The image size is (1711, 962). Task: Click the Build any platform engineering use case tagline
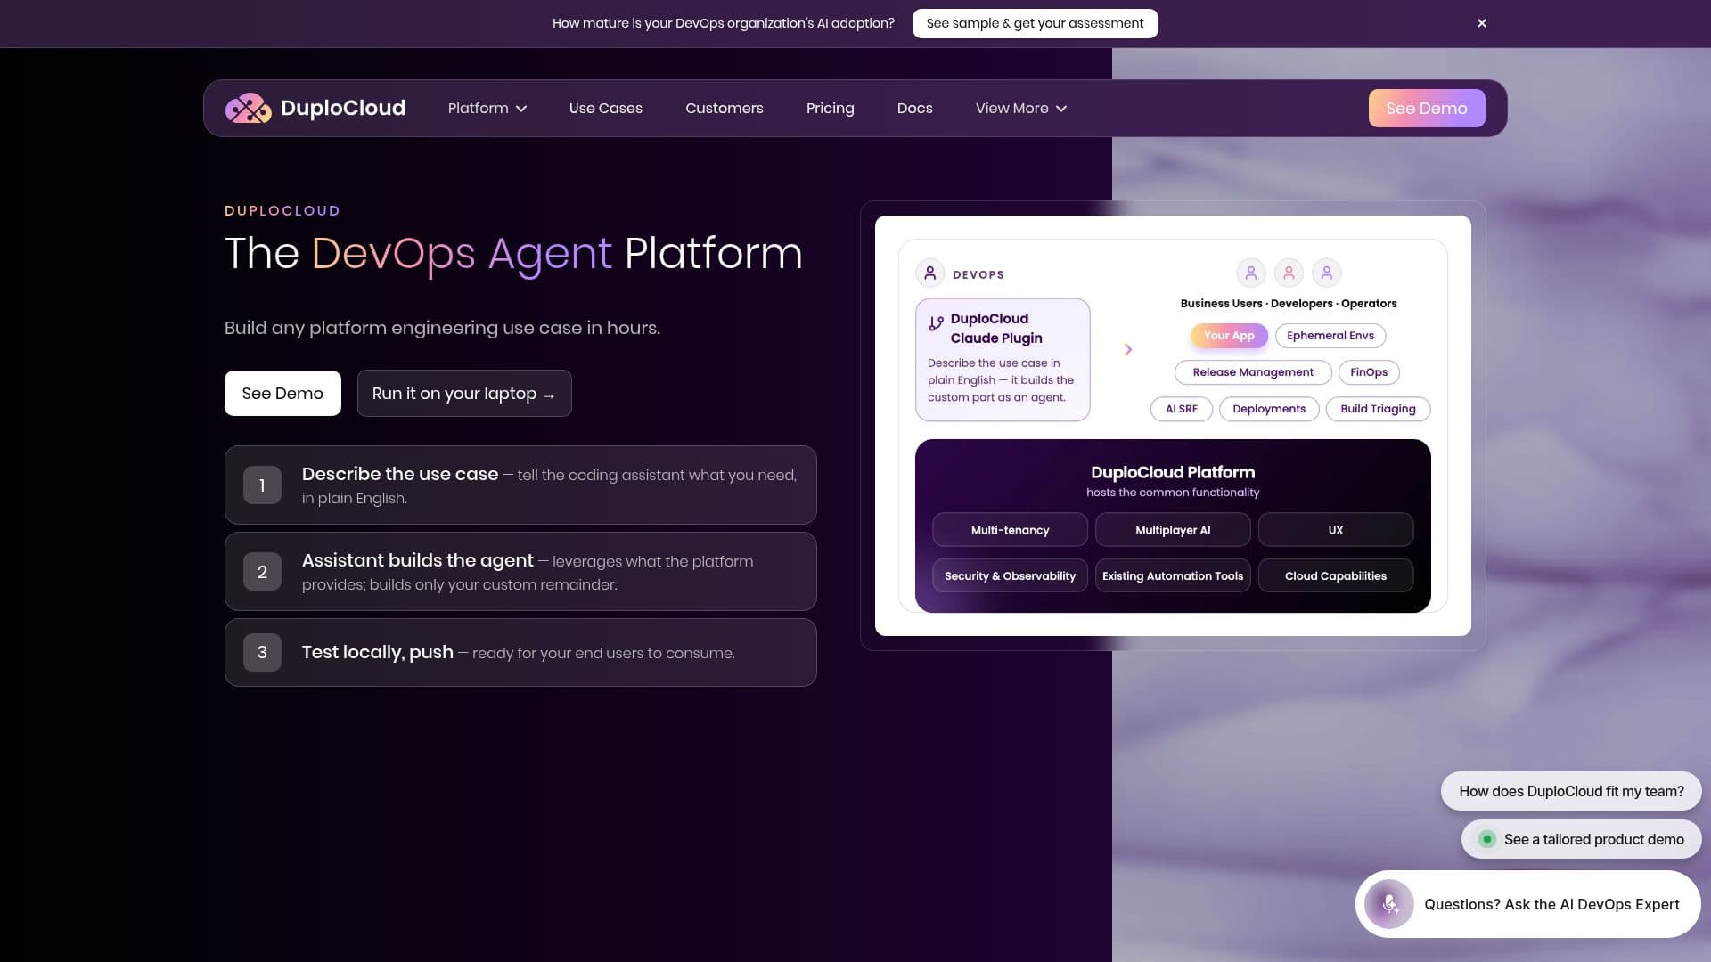[442, 328]
